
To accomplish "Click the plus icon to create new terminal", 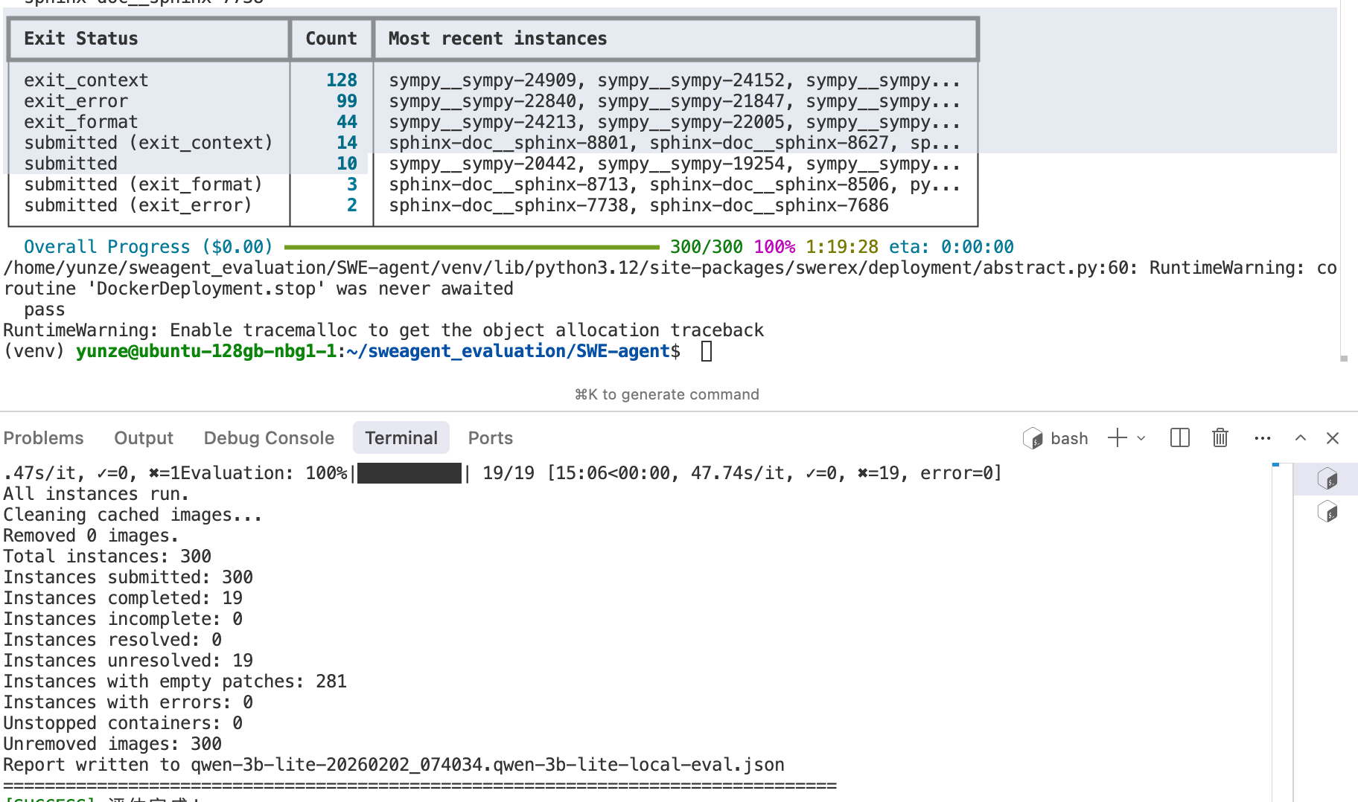I will 1117,438.
